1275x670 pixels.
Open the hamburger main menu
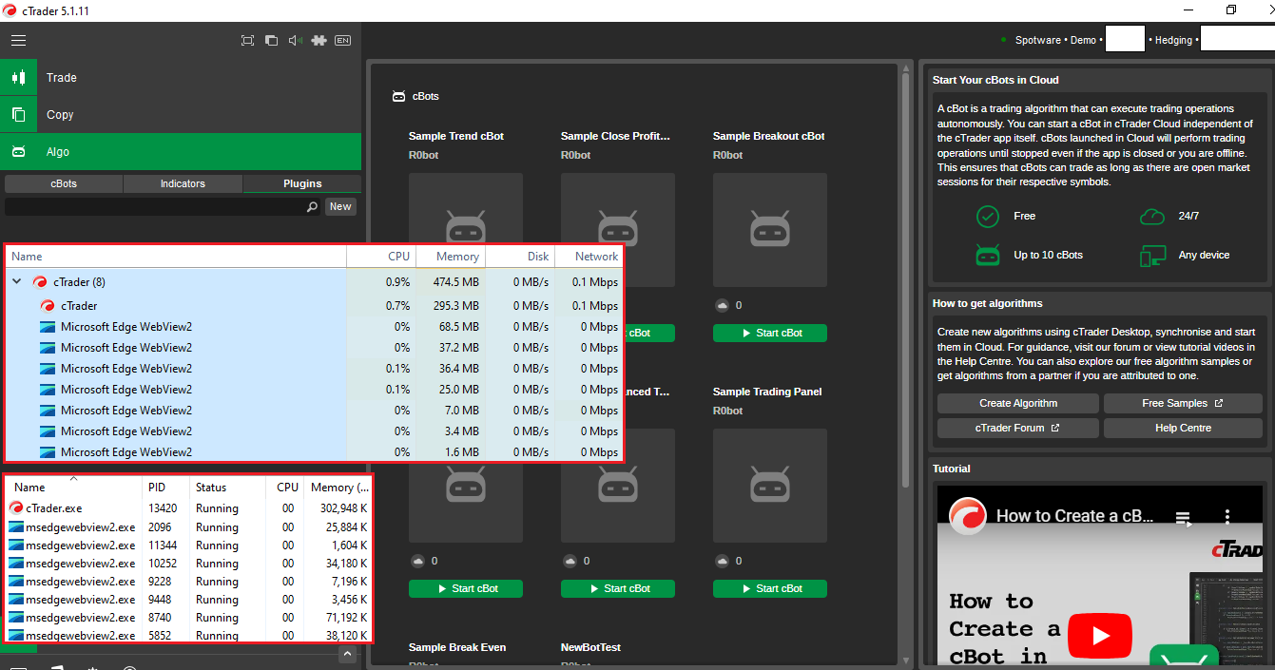pyautogui.click(x=18, y=40)
